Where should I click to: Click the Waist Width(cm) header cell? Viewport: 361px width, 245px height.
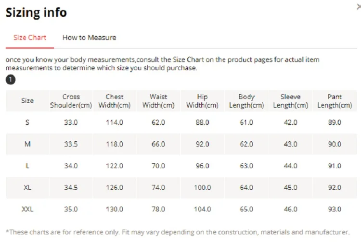(x=158, y=101)
